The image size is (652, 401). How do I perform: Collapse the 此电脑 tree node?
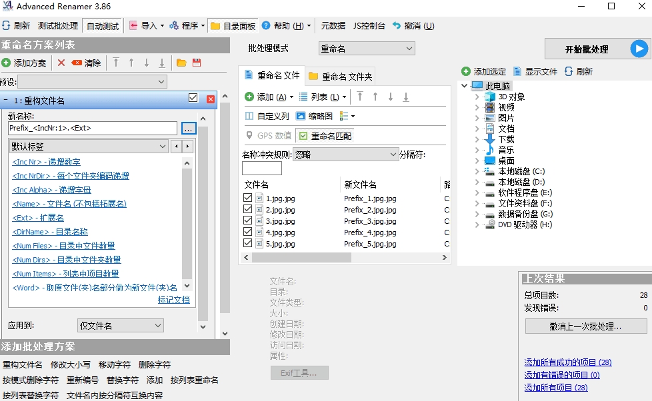tap(465, 86)
